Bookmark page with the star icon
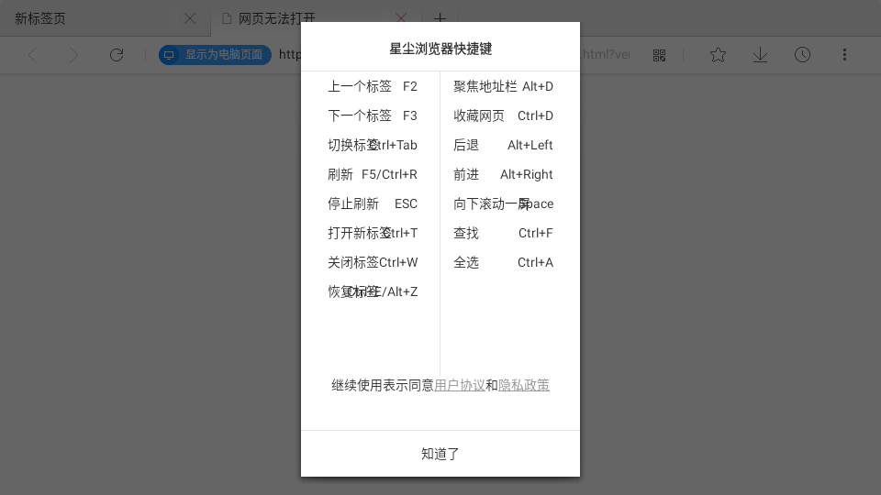Viewport: 881px width, 495px height. coord(718,55)
